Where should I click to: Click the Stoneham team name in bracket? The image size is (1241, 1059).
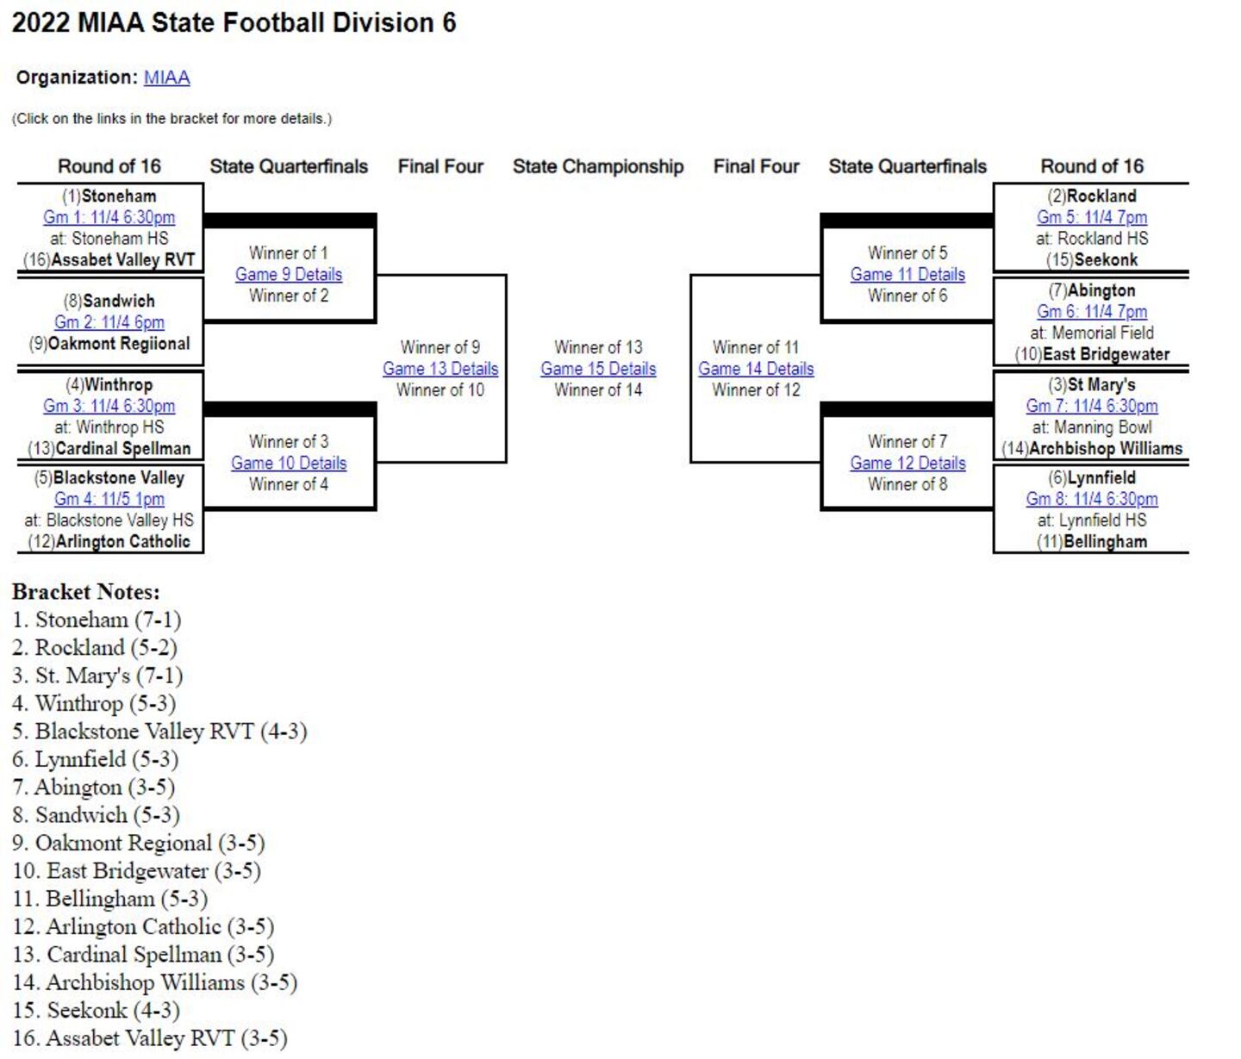click(x=118, y=196)
